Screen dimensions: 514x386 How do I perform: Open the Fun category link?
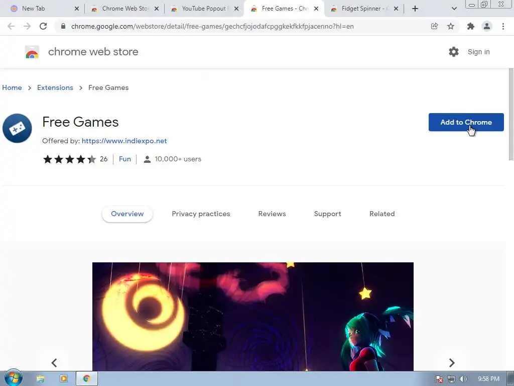click(125, 159)
